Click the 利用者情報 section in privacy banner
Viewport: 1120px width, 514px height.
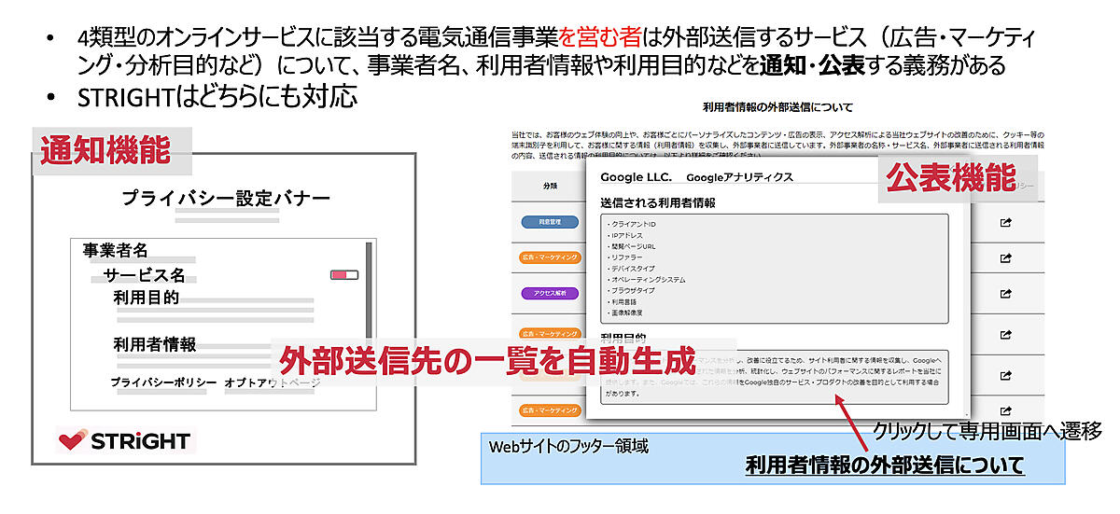[x=155, y=344]
